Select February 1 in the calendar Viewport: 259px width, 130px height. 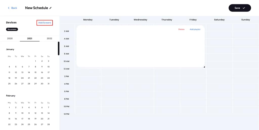9,108
